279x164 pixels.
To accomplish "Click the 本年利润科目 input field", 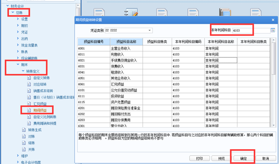I will 251,31.
